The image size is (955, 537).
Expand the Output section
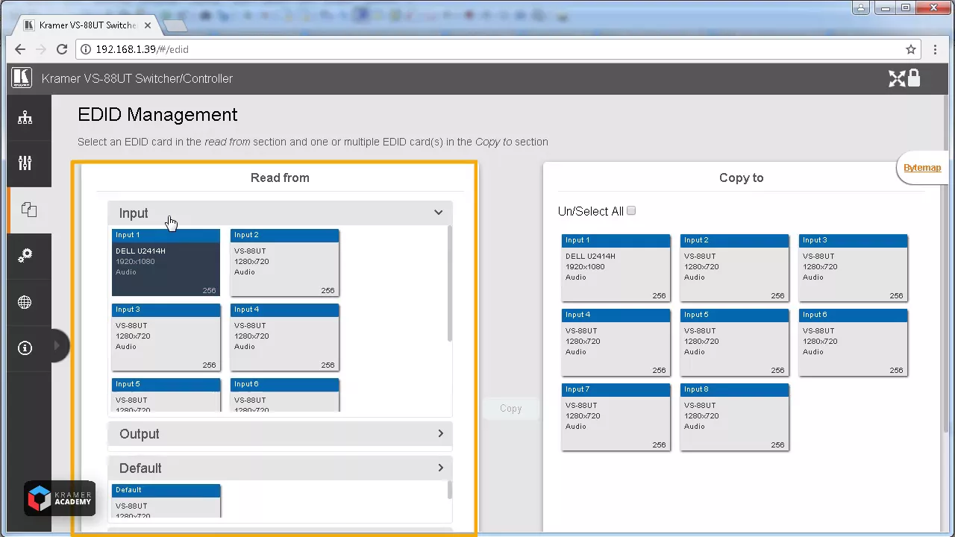click(x=280, y=434)
